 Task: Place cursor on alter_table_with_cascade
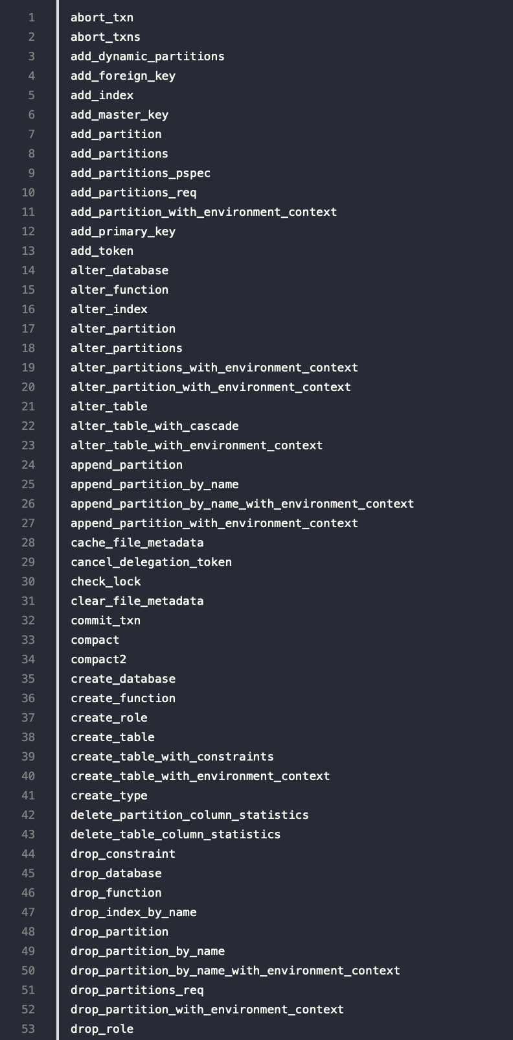[x=155, y=426]
